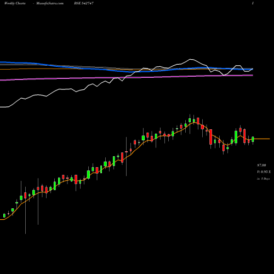Click the "Weekly Charts" title text
Viewport: 274px width, 274px height.
[x=15, y=3]
